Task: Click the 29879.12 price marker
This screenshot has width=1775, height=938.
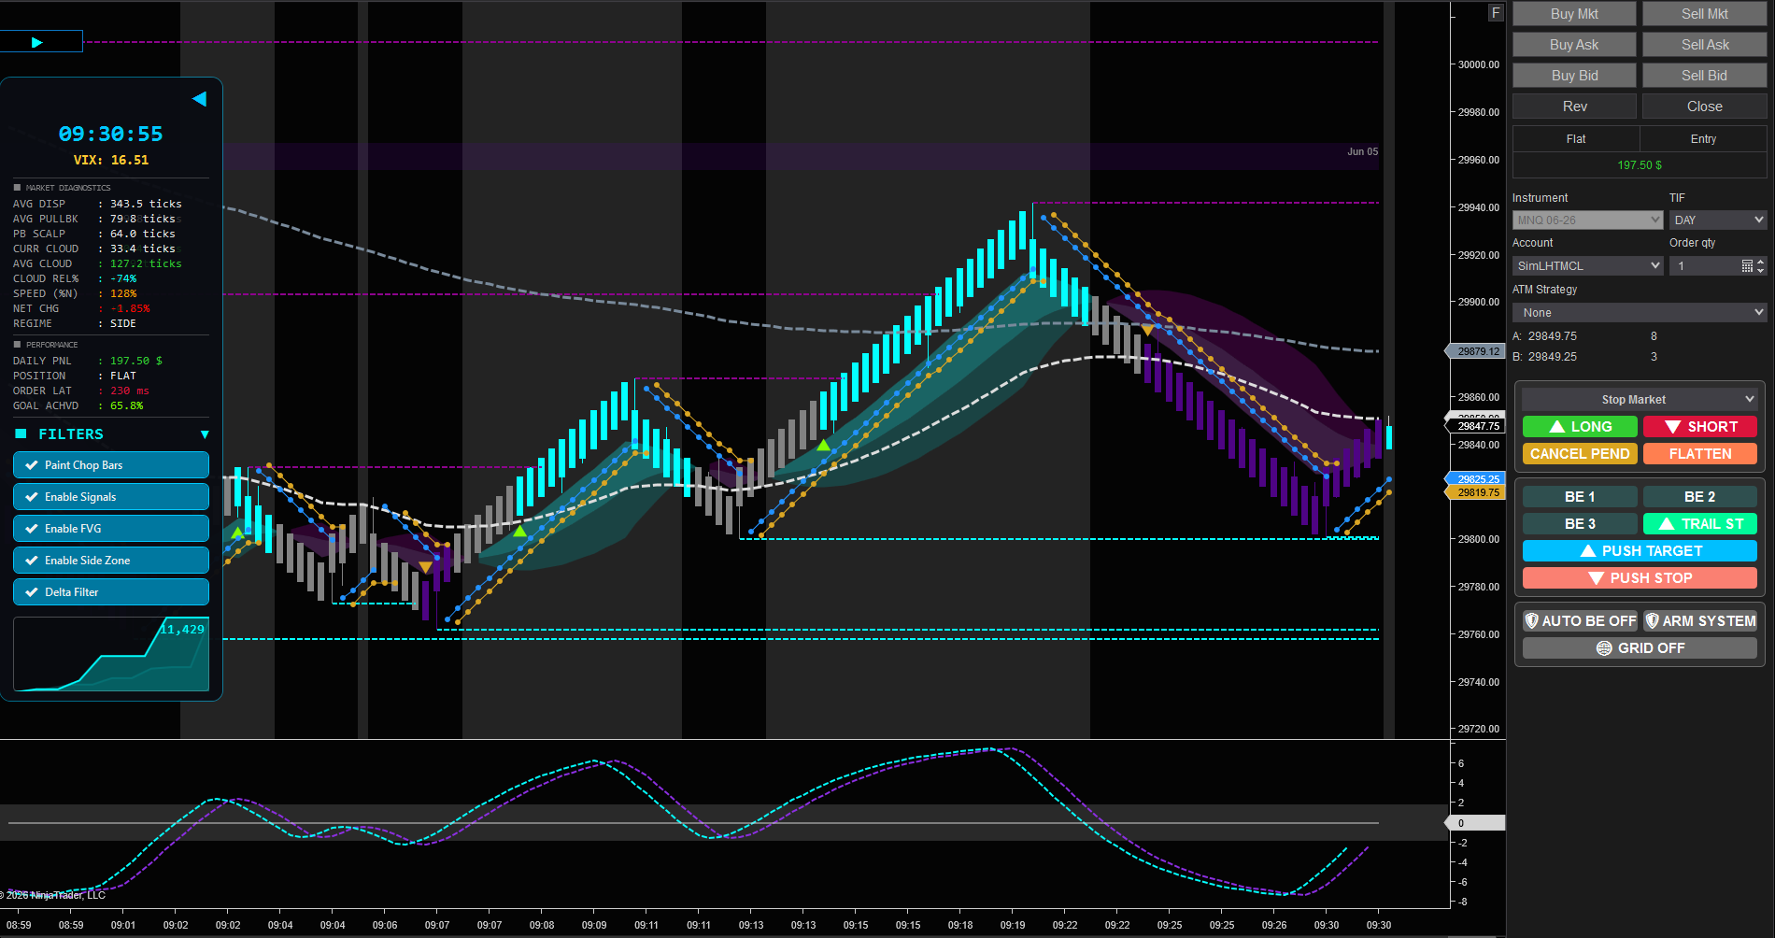Action: click(1477, 352)
